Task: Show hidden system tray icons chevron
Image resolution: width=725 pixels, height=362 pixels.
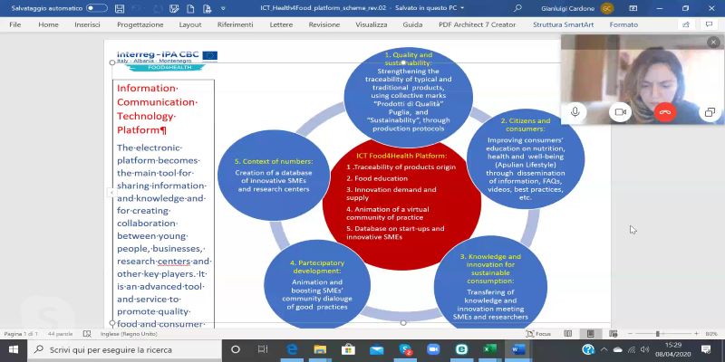Action: [604, 349]
